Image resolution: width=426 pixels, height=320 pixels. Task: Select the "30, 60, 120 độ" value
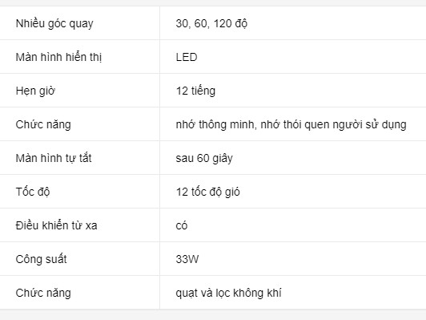tap(211, 23)
